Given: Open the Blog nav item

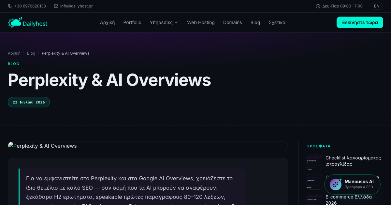Looking at the screenshot, I should (x=255, y=22).
